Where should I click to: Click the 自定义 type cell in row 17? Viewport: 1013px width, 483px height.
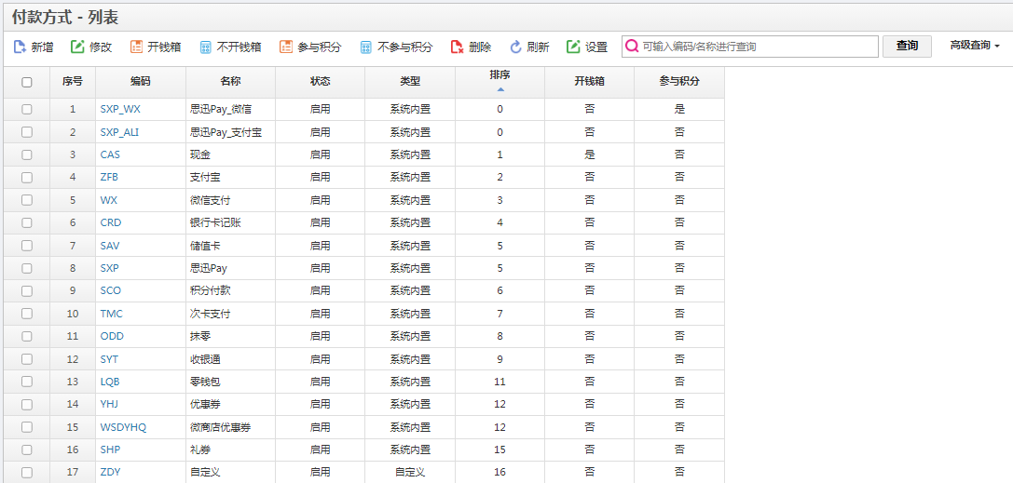click(410, 472)
